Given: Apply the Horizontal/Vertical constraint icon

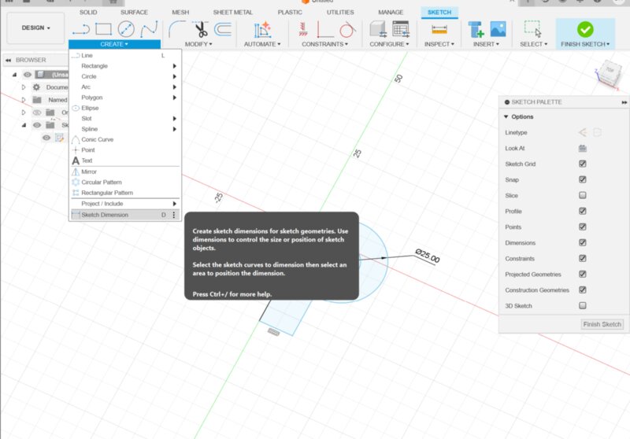Looking at the screenshot, I should pyautogui.click(x=303, y=29).
